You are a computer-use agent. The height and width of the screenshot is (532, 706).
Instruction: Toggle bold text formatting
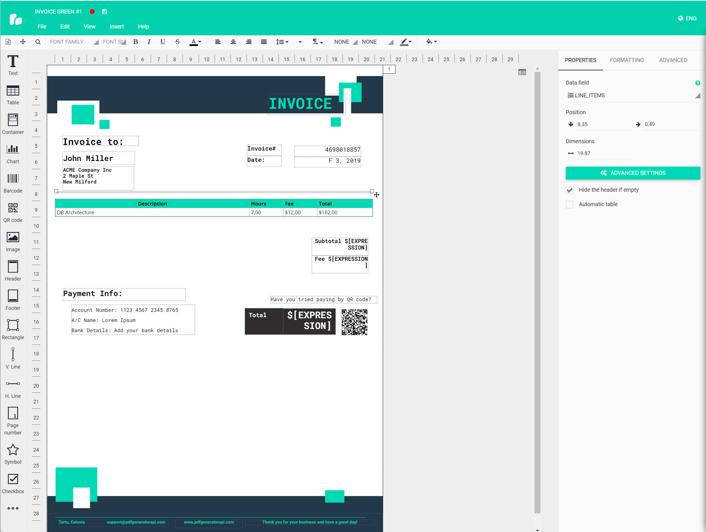(135, 42)
